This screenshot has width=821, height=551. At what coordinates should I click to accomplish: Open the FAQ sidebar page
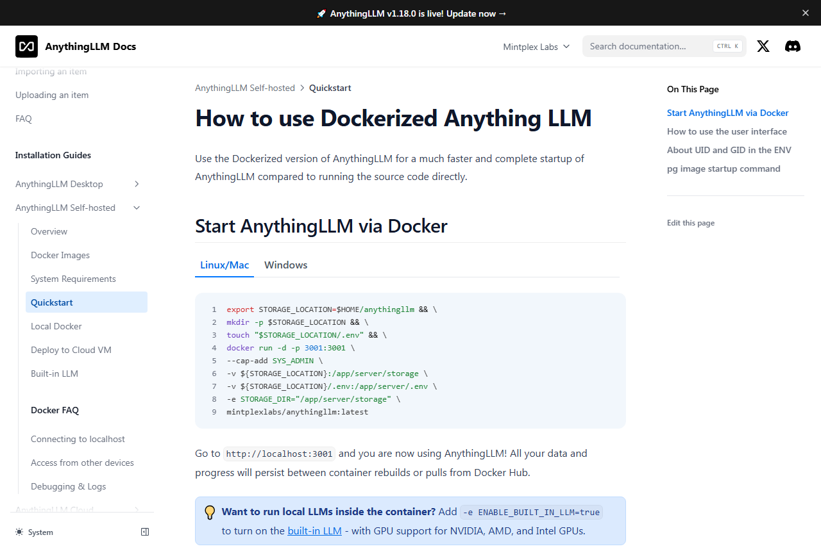[78, 119]
